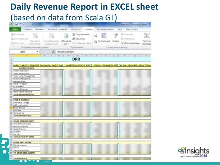Click the Sort A to Z icon

(96, 36)
